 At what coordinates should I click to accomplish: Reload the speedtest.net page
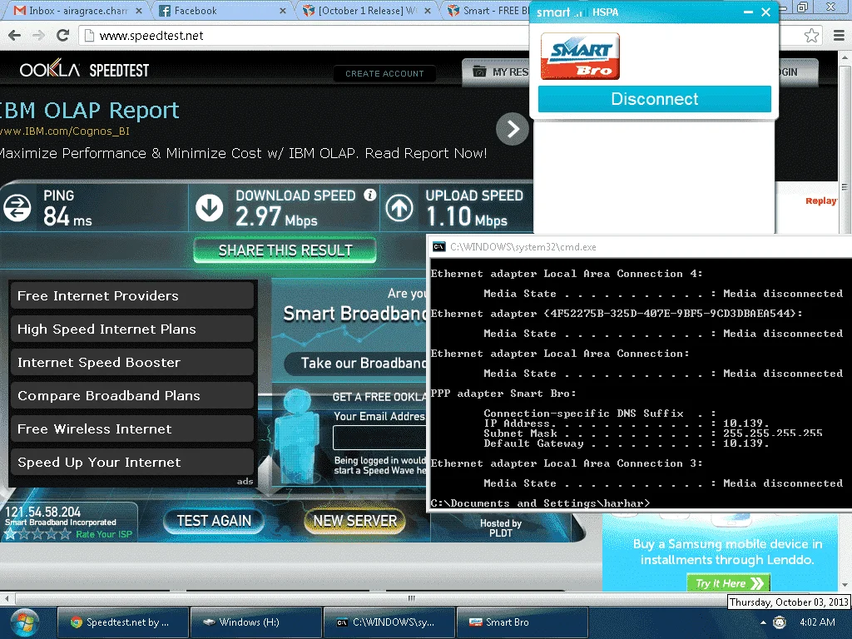(x=62, y=36)
